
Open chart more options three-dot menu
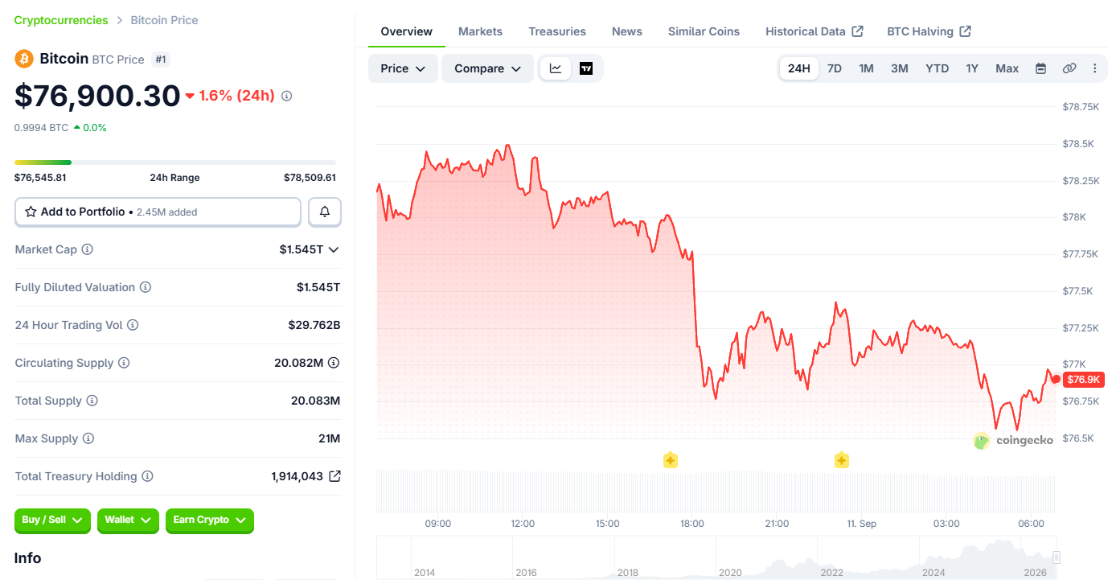pos(1095,68)
